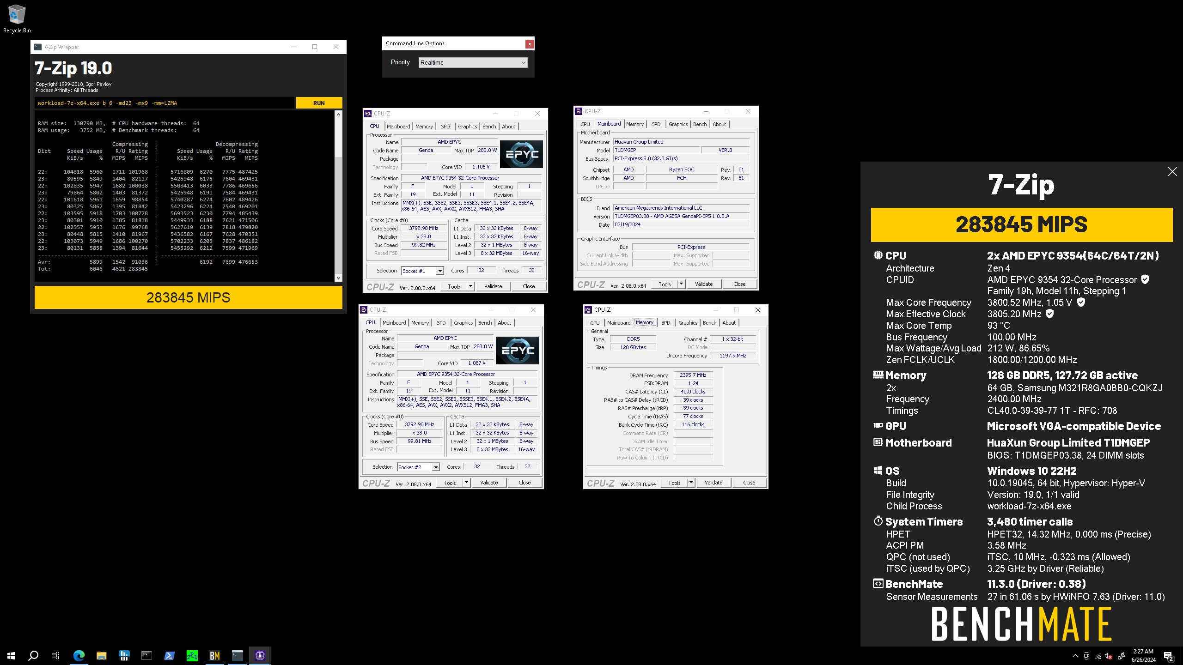Screen dimensions: 1183x665
Task: Open the grey terminal window taskbar icon
Action: click(x=237, y=655)
